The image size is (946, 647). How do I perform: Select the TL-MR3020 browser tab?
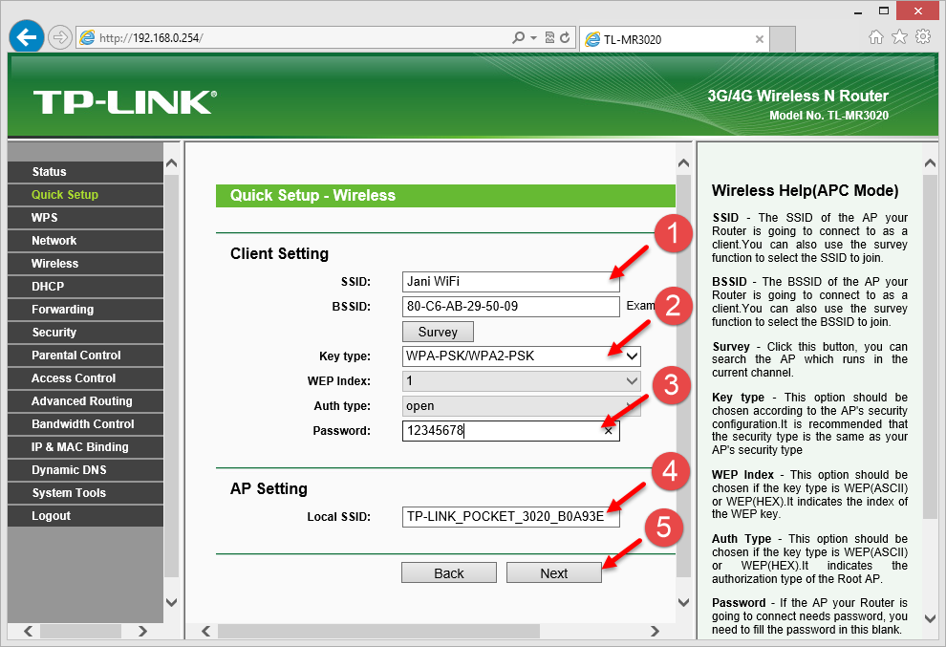[x=675, y=39]
